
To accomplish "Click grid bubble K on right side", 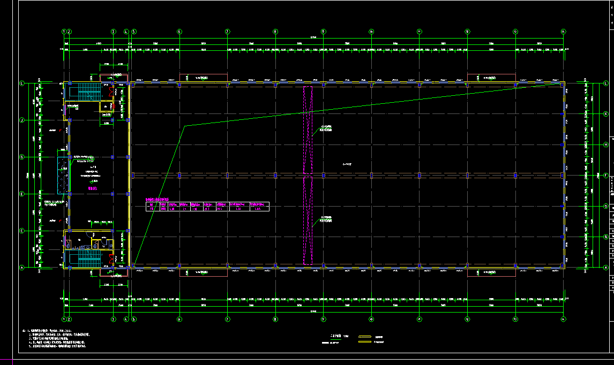I will click(605, 114).
